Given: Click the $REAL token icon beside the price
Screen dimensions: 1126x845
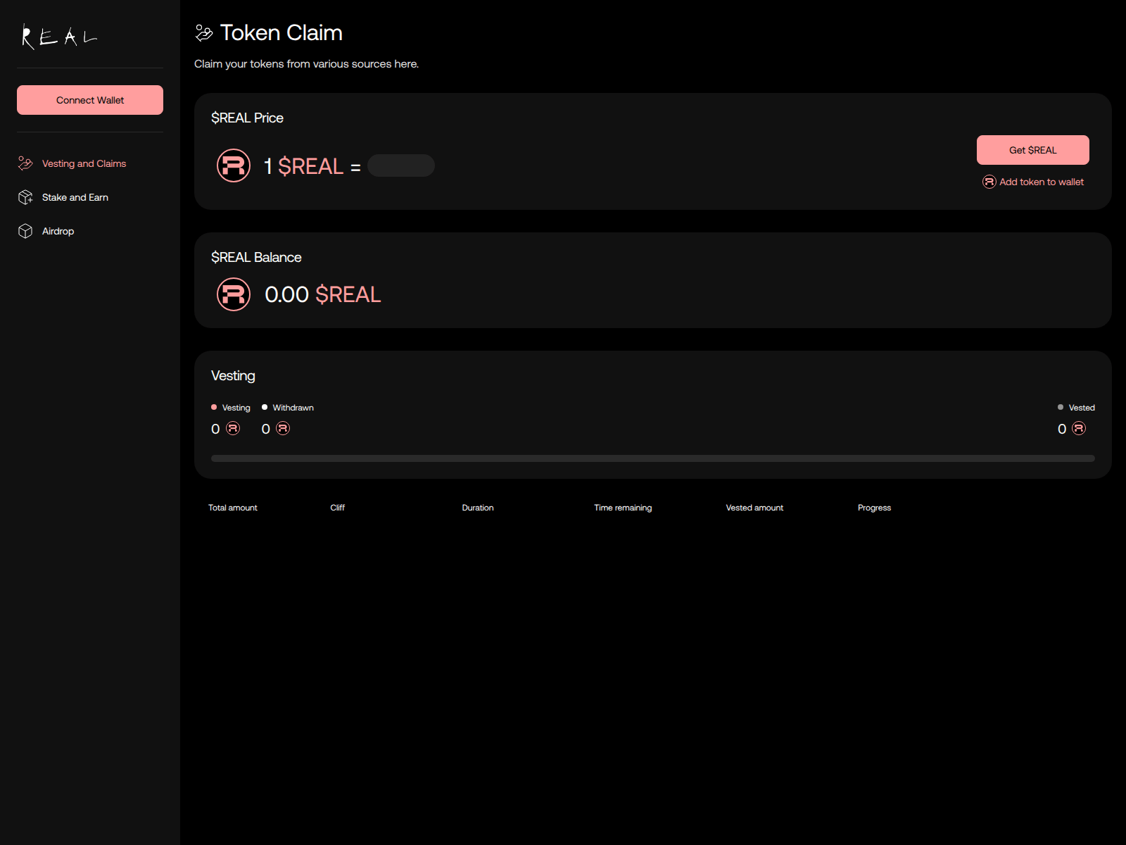Looking at the screenshot, I should pos(234,165).
